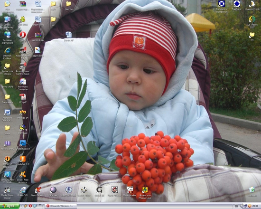Open the Корзина recycle bin
This screenshot has width=261, height=209.
coord(252,190)
